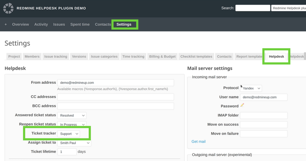Open the Checklist templates tab
This screenshot has width=306, height=161.
point(196,56)
